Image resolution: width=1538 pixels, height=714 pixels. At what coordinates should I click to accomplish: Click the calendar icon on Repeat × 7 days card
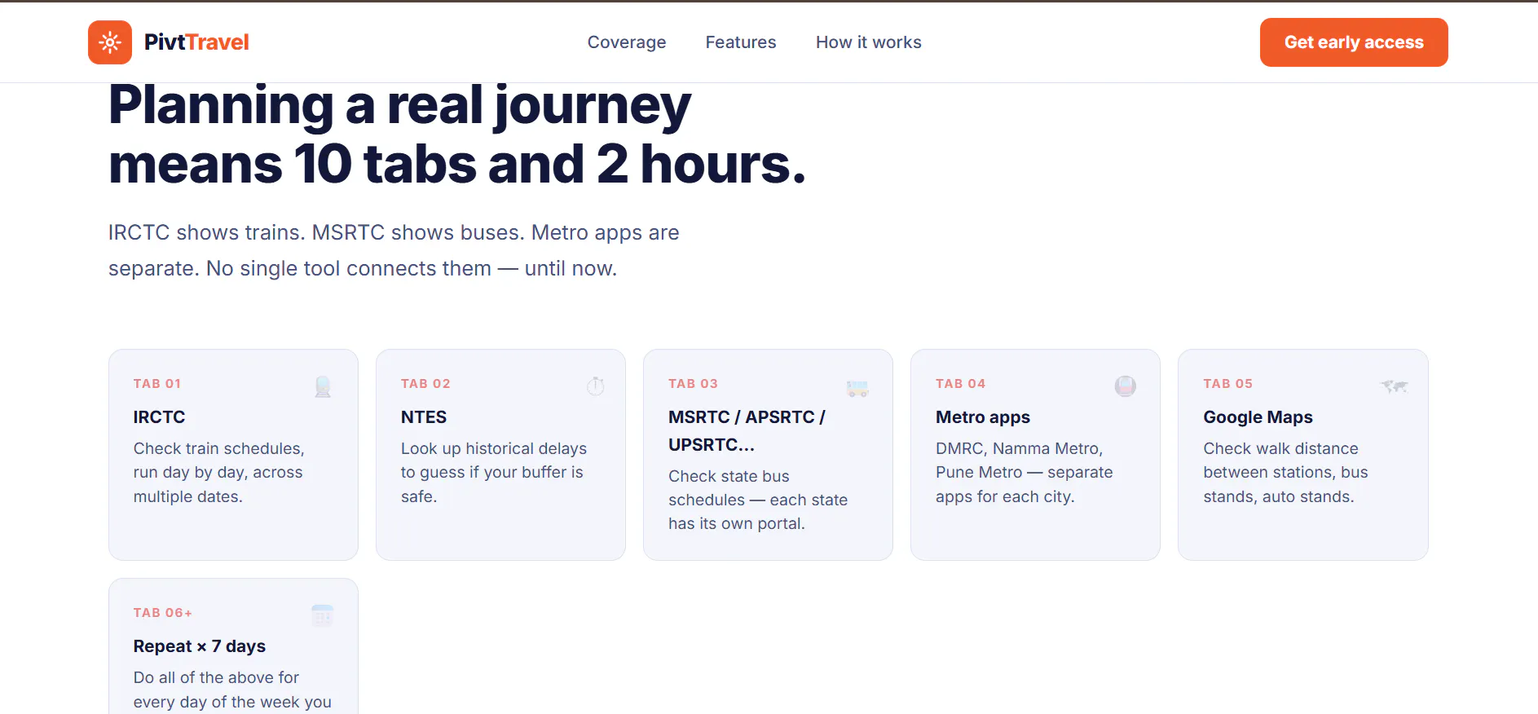click(323, 615)
